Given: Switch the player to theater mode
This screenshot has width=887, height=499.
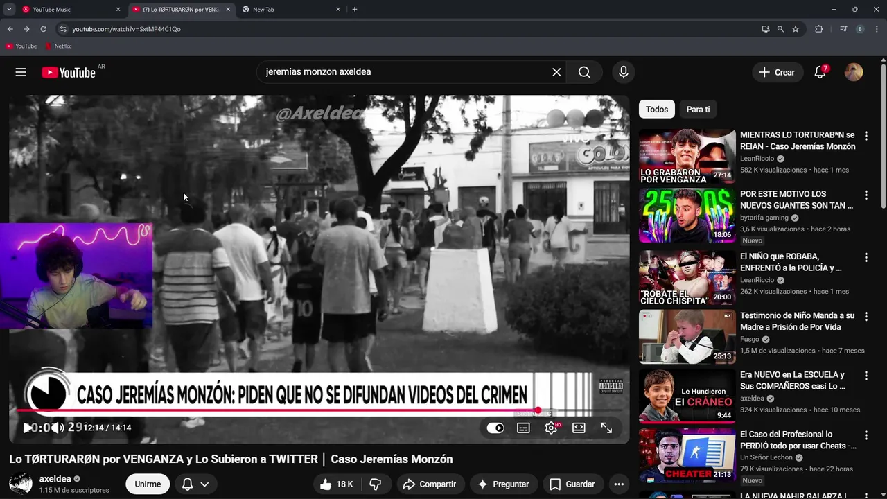Looking at the screenshot, I should click(579, 428).
